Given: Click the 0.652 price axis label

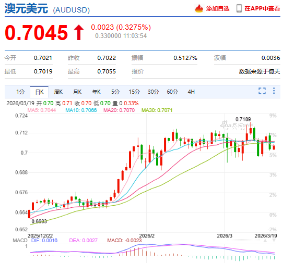Looking at the screenshot, I should coord(21,230).
